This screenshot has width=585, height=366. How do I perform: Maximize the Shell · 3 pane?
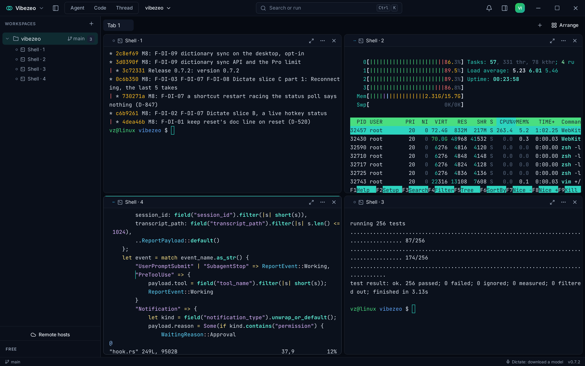(x=552, y=202)
